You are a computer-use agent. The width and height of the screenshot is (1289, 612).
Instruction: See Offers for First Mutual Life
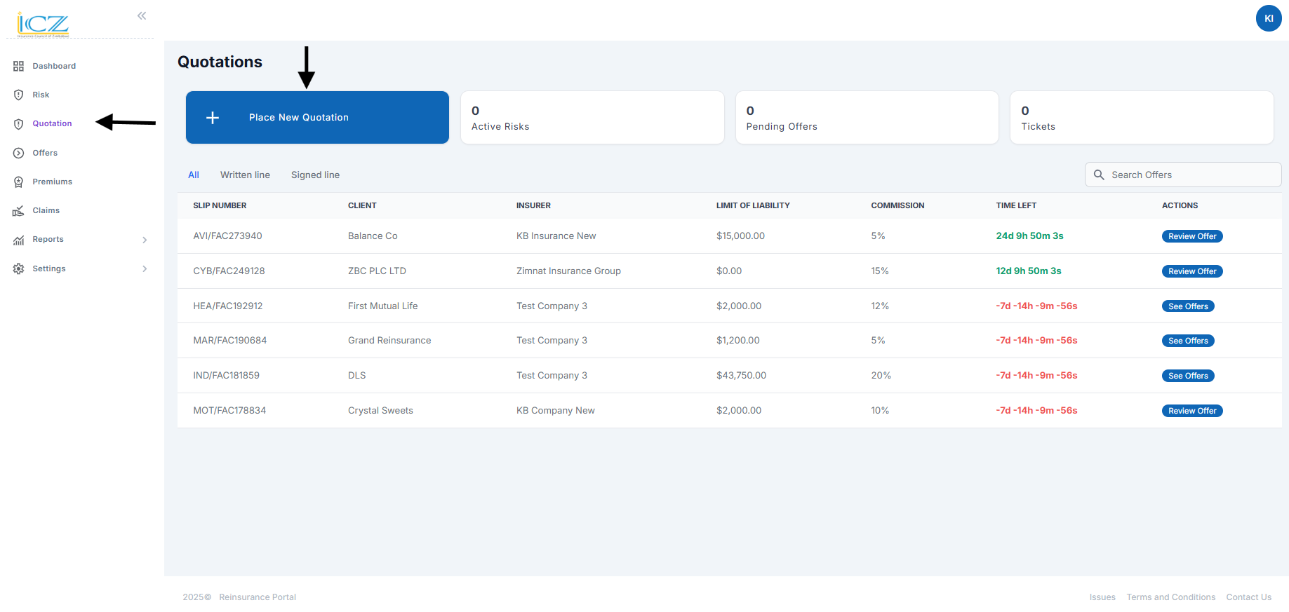tap(1187, 306)
